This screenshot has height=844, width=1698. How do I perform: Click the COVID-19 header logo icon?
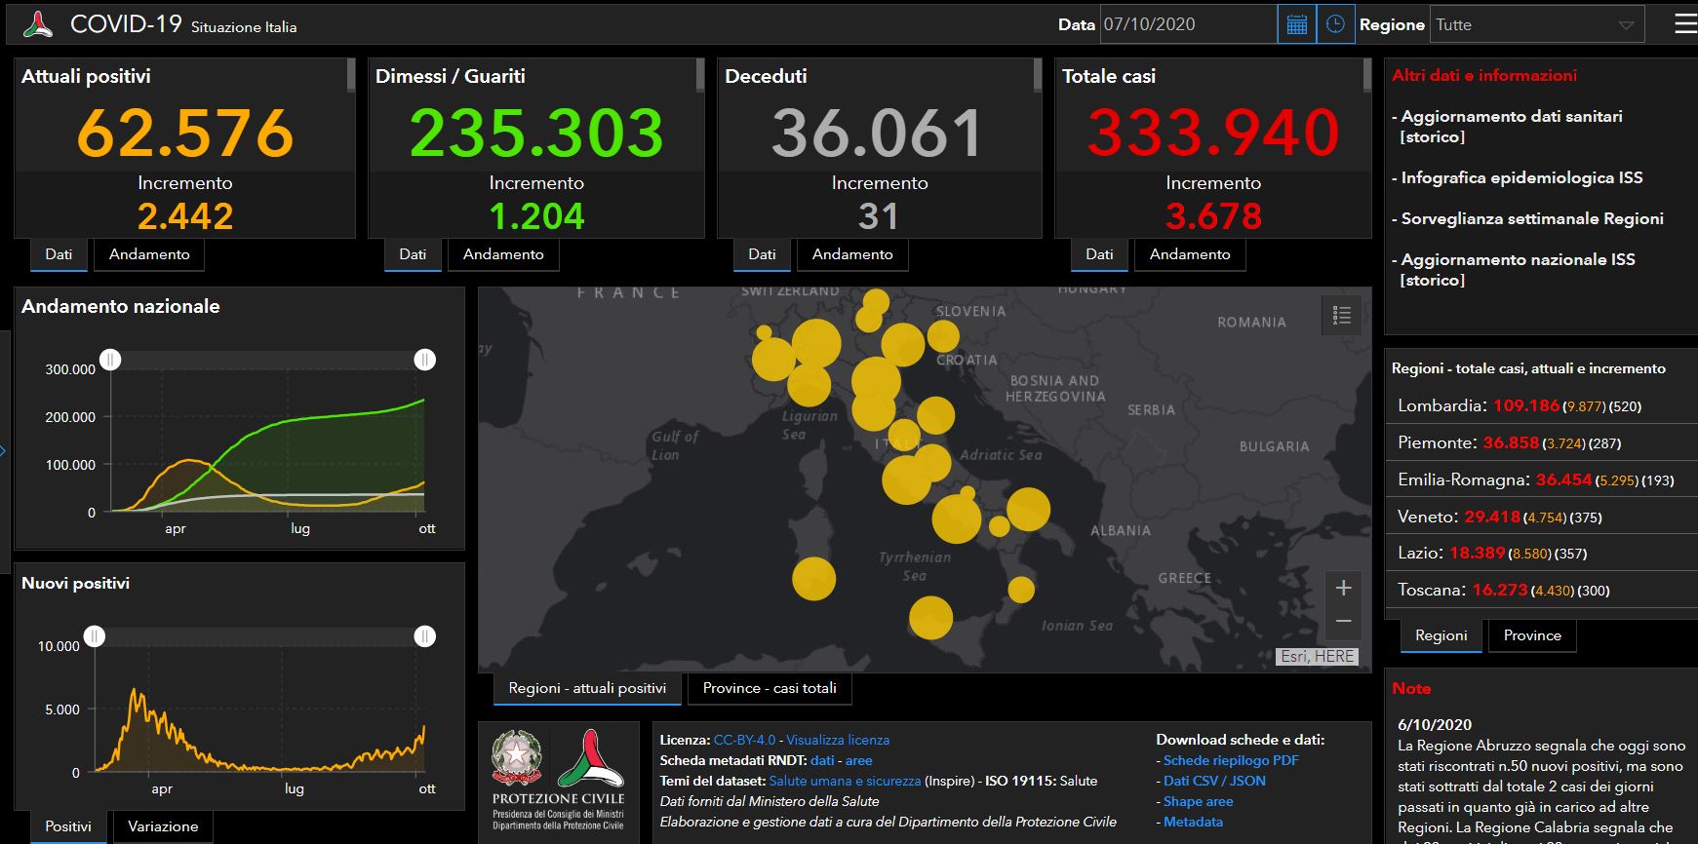click(x=39, y=24)
